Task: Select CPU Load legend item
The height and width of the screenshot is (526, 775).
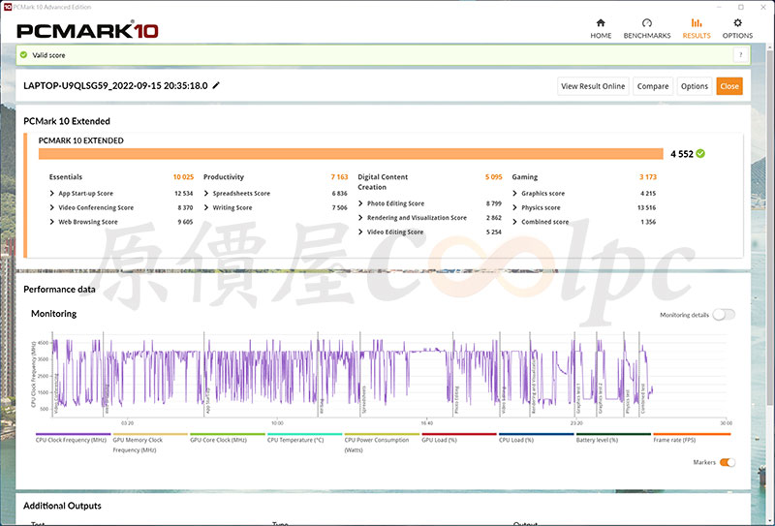Action: pyautogui.click(x=537, y=440)
